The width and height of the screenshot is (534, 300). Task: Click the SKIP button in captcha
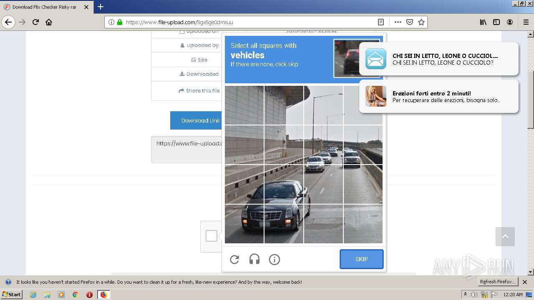[x=361, y=259]
